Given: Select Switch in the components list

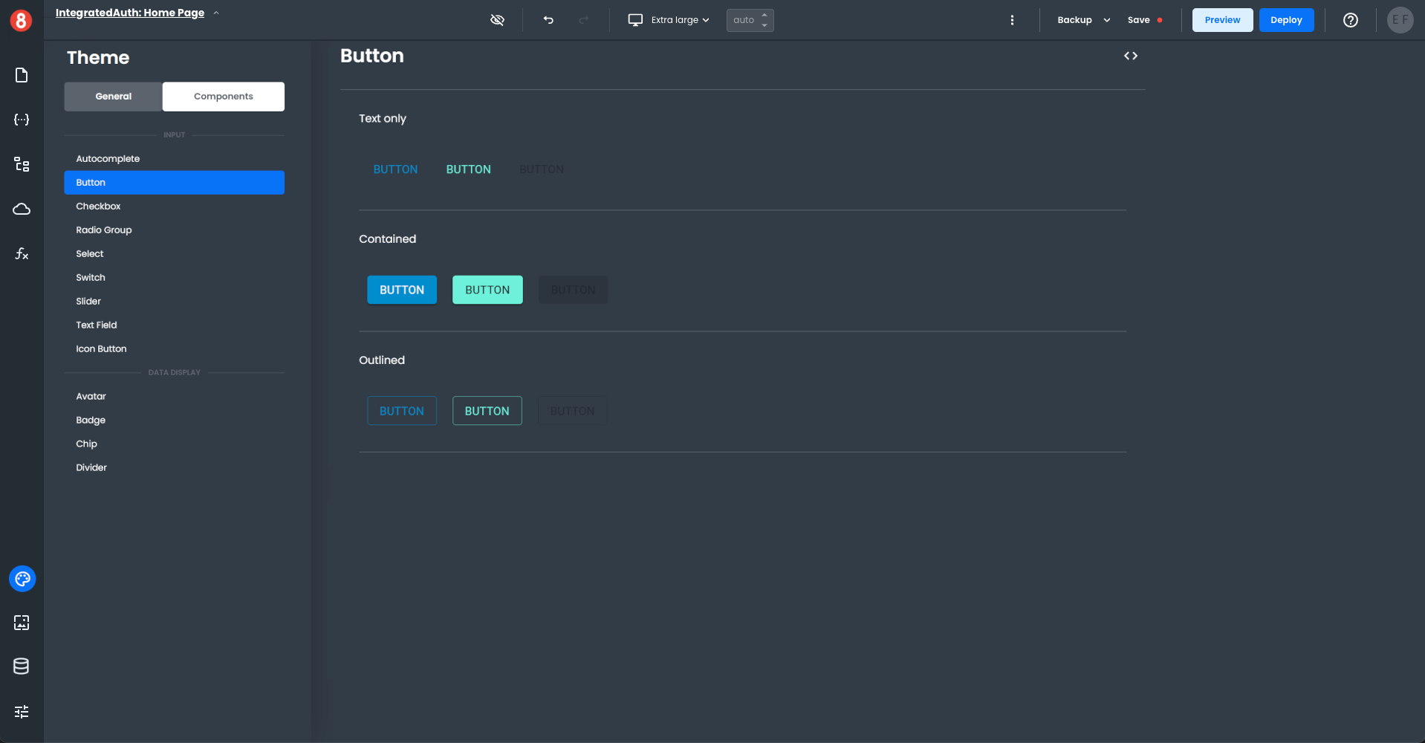Looking at the screenshot, I should point(91,278).
